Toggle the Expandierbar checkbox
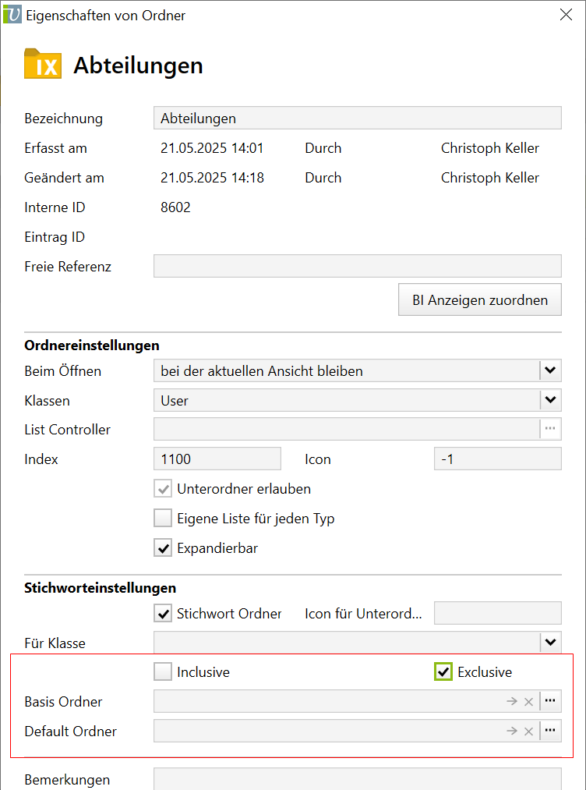586x790 pixels. [x=163, y=548]
